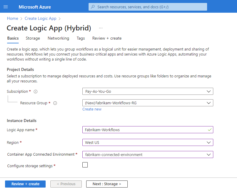Image resolution: width=237 pixels, height=192 pixels.
Task: Enable the Configure storage settings checkbox
Action: 85,165
